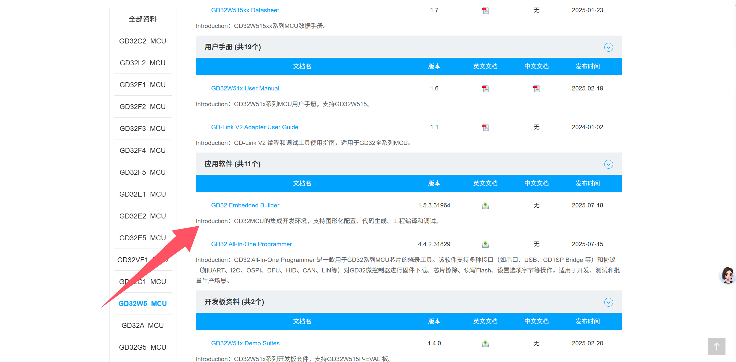Select GD32C2 MCU category

(x=143, y=41)
